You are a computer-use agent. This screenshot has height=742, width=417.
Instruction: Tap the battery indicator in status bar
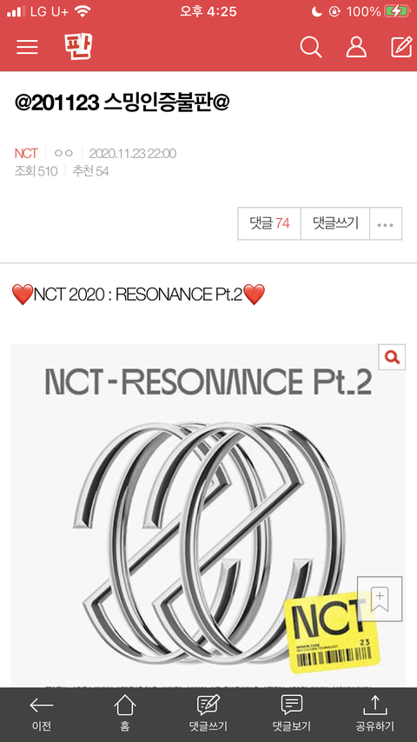pyautogui.click(x=397, y=11)
